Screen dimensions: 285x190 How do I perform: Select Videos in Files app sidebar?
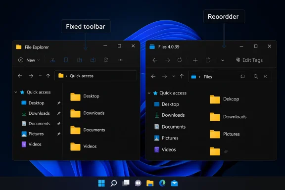coord(165,149)
